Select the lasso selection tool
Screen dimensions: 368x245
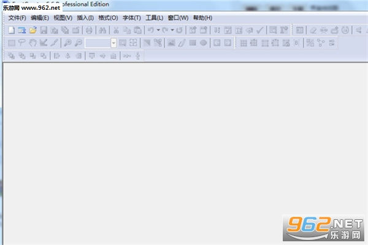[22, 43]
